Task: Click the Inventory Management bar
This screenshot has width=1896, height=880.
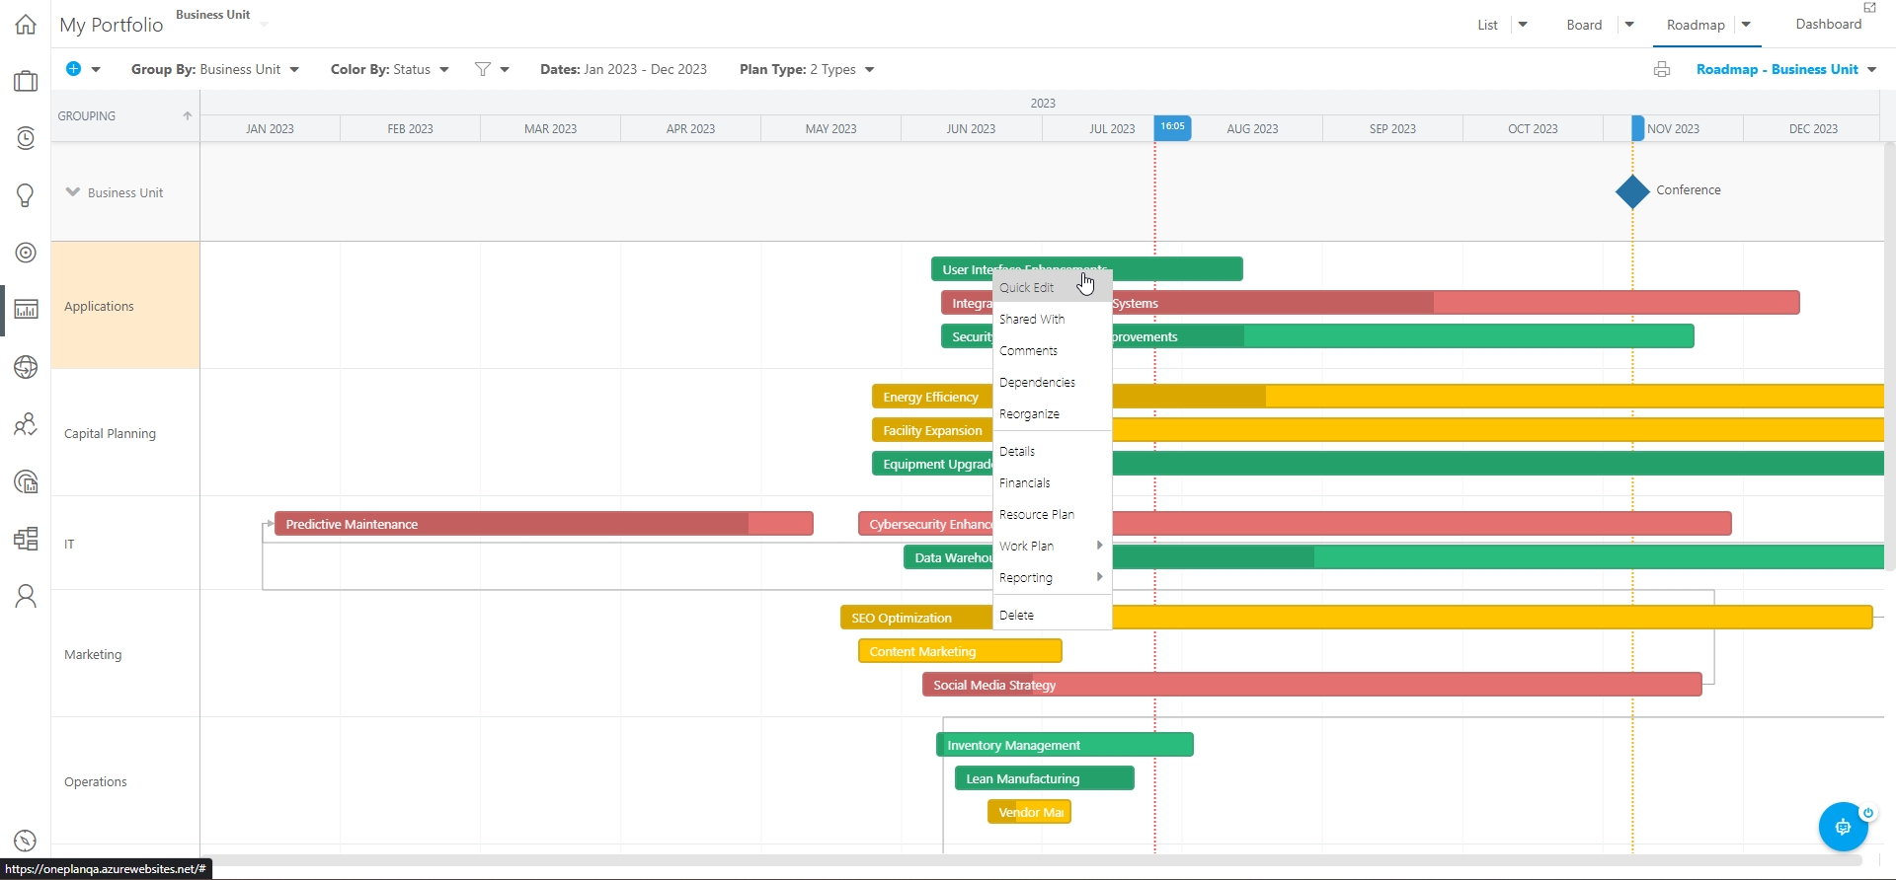Action: pyautogui.click(x=1065, y=745)
